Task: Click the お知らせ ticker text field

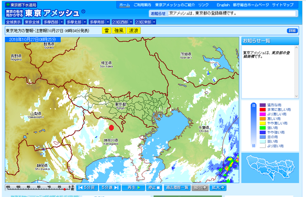Action: [231, 13]
